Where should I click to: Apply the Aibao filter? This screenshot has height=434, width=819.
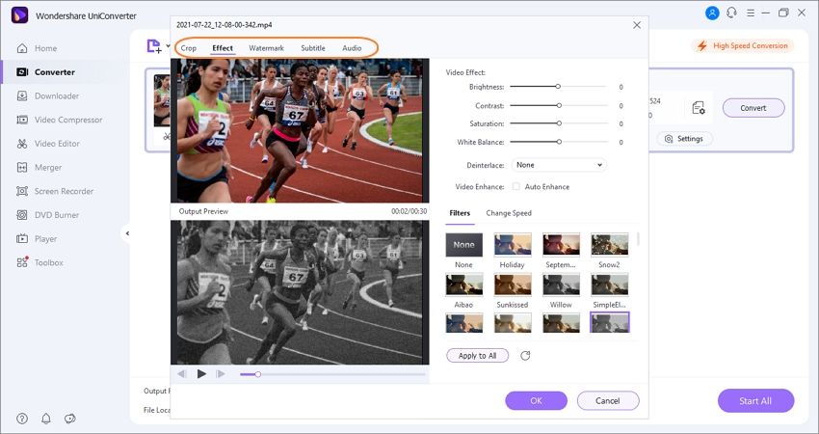[463, 285]
